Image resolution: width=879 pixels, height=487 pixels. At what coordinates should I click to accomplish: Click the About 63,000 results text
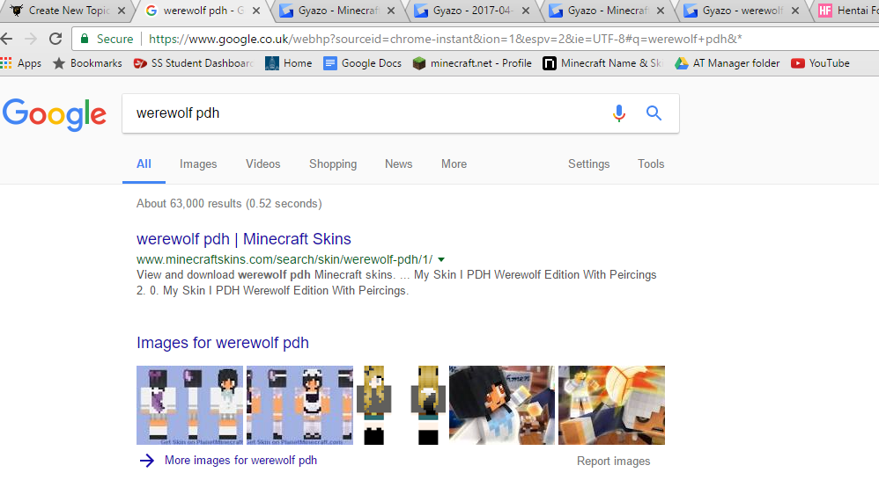pyautogui.click(x=229, y=204)
